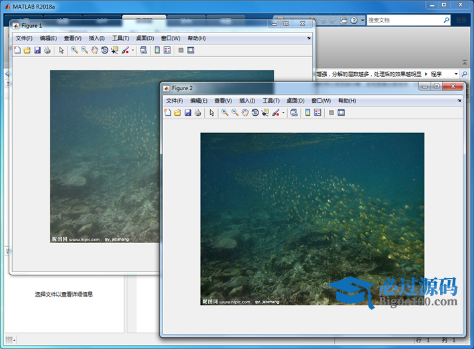This screenshot has height=349, width=474.
Task: Click the New Figure icon in Figure 1
Action: (x=17, y=50)
